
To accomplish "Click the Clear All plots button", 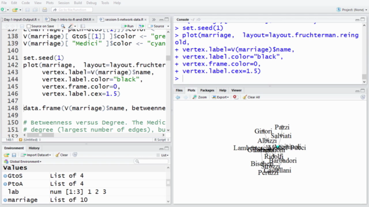I will (x=251, y=97).
